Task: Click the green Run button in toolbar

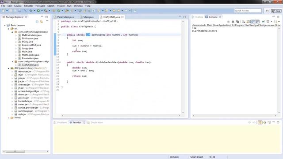Action: coord(38,11)
